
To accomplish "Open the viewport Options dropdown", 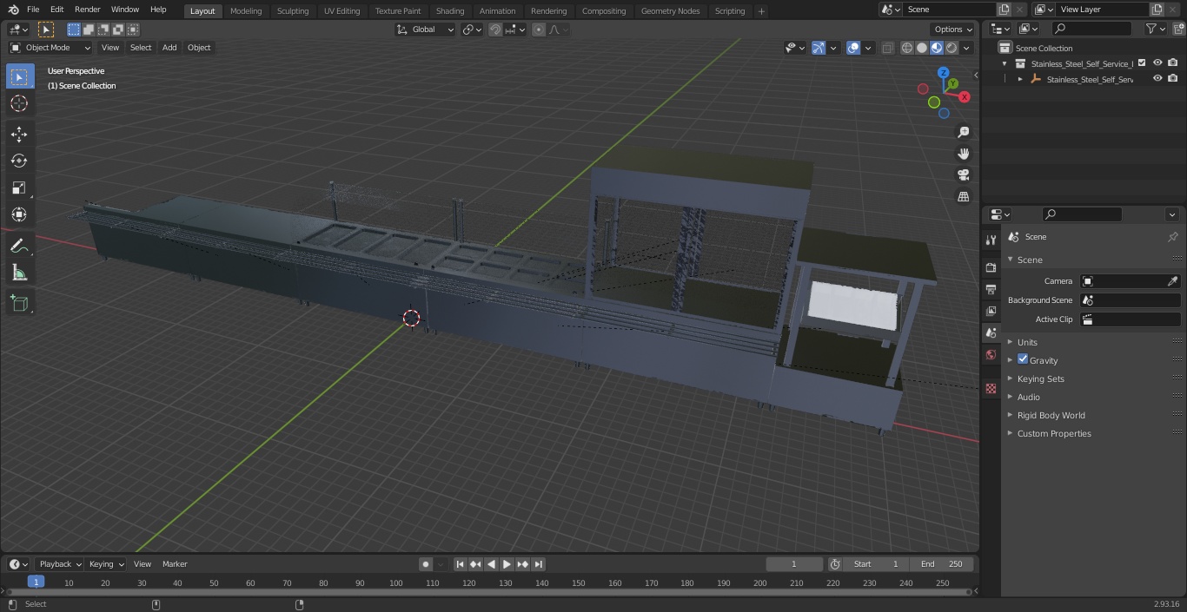I will click(x=953, y=30).
